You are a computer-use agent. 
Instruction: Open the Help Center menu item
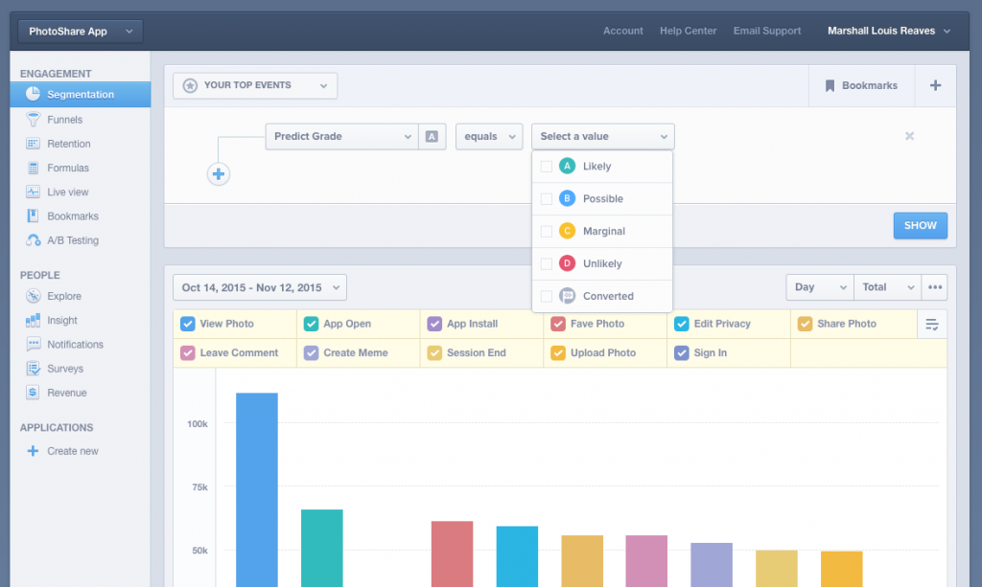click(x=688, y=30)
